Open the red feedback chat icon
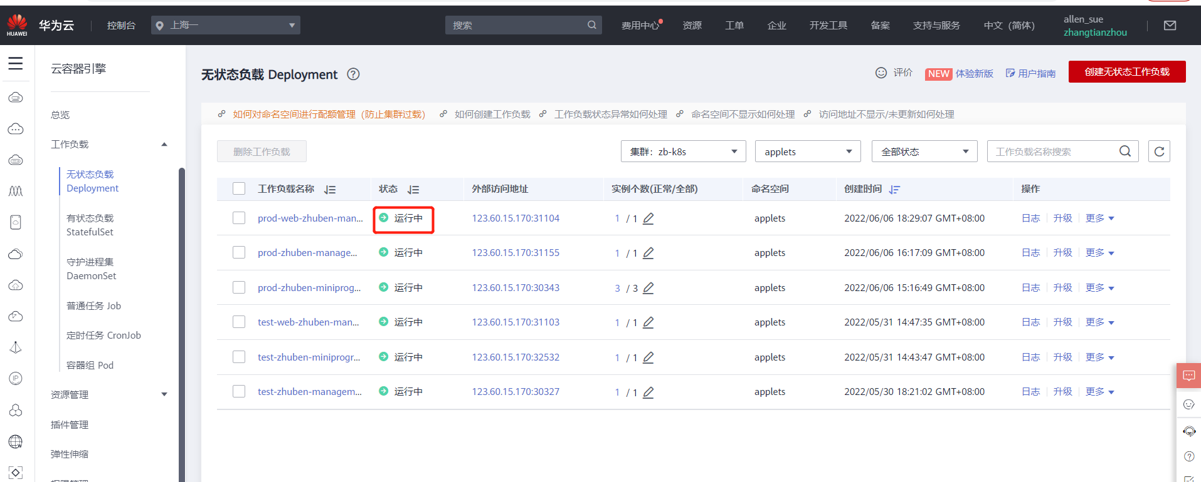Image resolution: width=1201 pixels, height=482 pixels. (1188, 376)
